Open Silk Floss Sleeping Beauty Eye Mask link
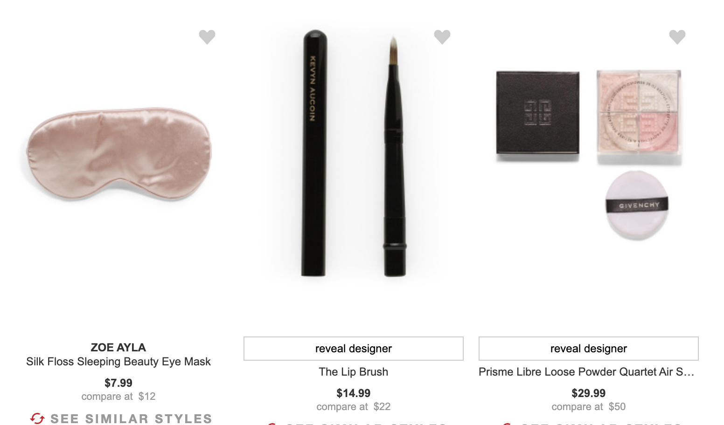 [x=118, y=362]
